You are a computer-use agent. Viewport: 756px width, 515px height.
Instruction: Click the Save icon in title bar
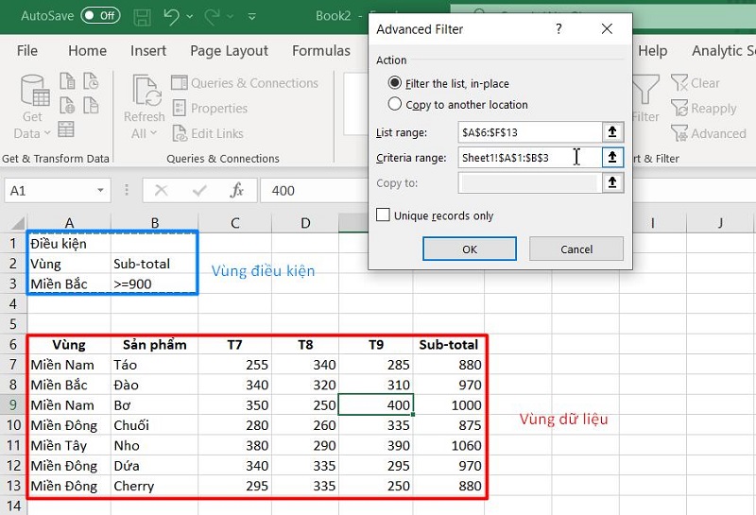[x=141, y=16]
